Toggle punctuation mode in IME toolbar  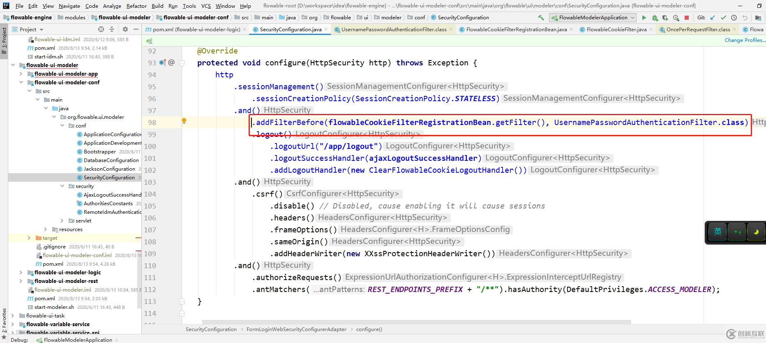tap(737, 232)
